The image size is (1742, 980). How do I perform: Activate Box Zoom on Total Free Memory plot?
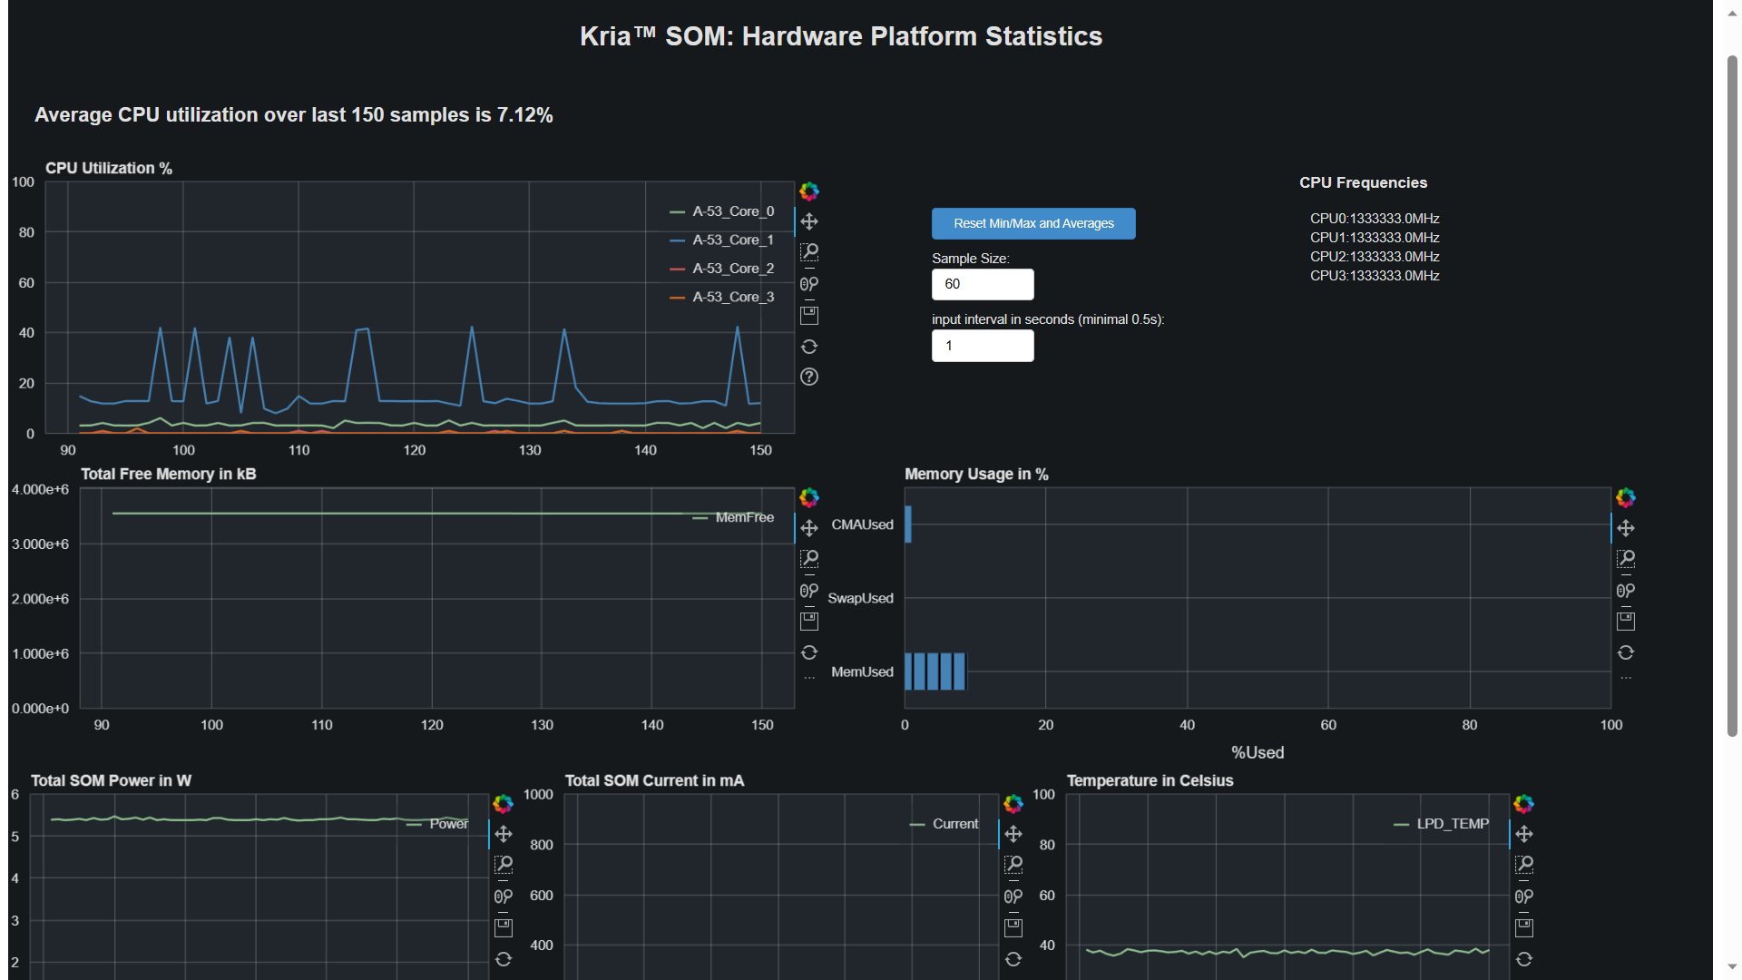pos(809,559)
